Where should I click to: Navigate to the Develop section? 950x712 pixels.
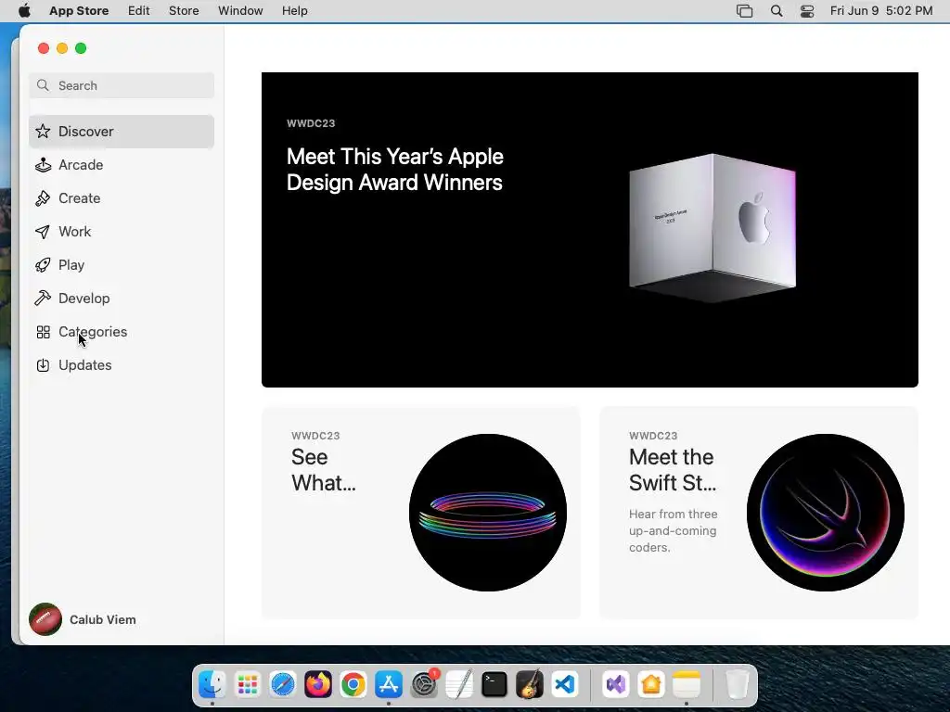[x=122, y=298]
